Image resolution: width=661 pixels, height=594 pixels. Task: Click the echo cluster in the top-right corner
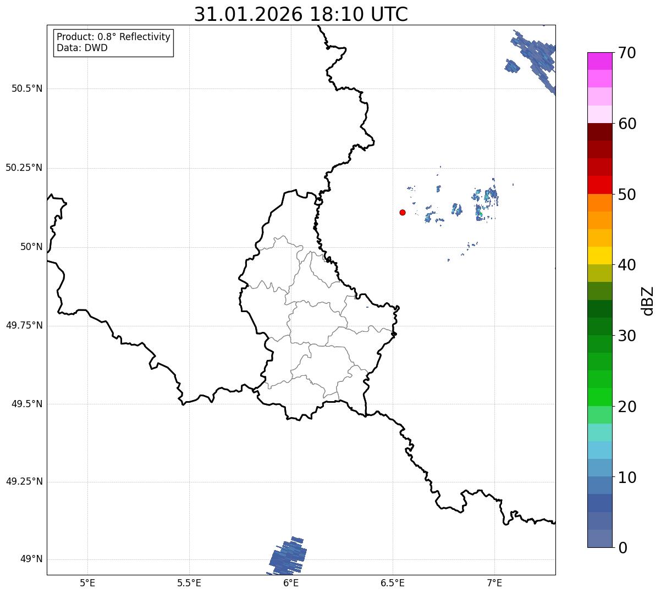tap(531, 58)
